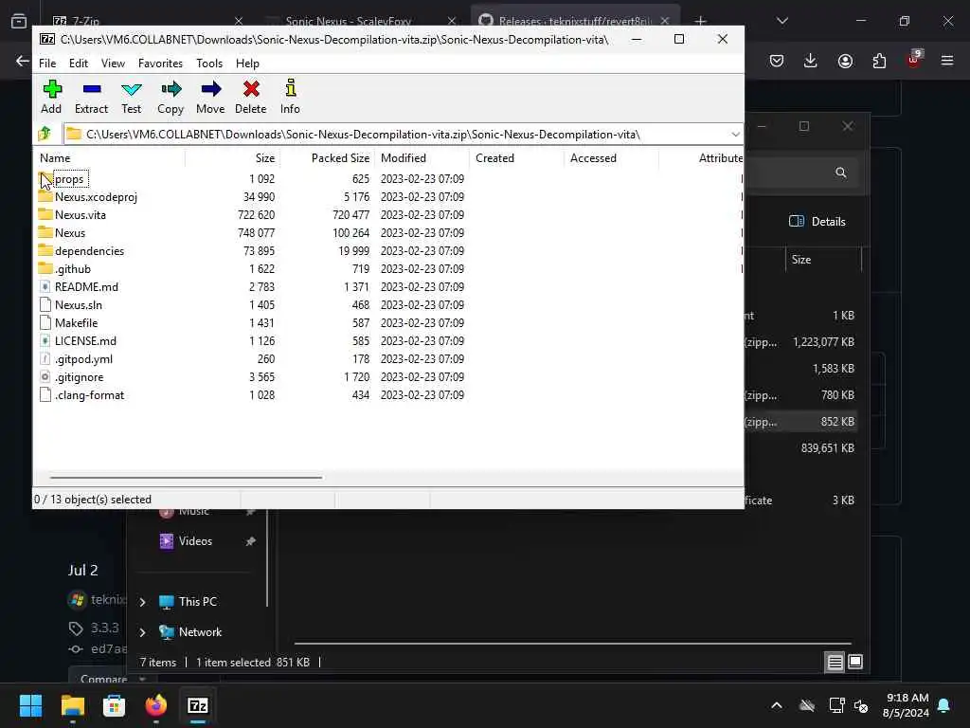Select the README.md file icon

45,286
